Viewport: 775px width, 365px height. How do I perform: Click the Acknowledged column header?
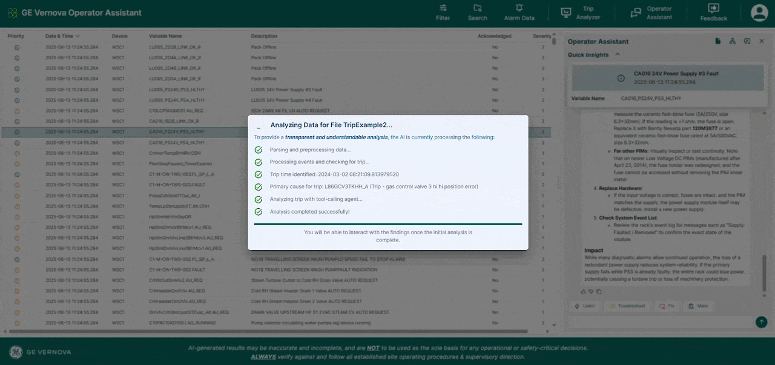coord(495,36)
